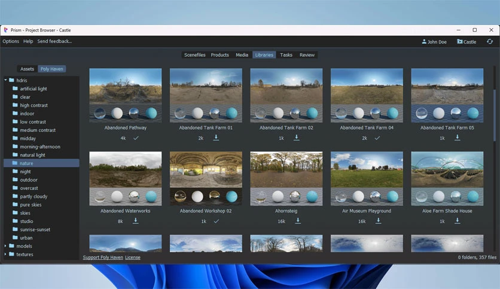The height and width of the screenshot is (289, 500).
Task: Open the Castle project folder button
Action: (x=467, y=42)
